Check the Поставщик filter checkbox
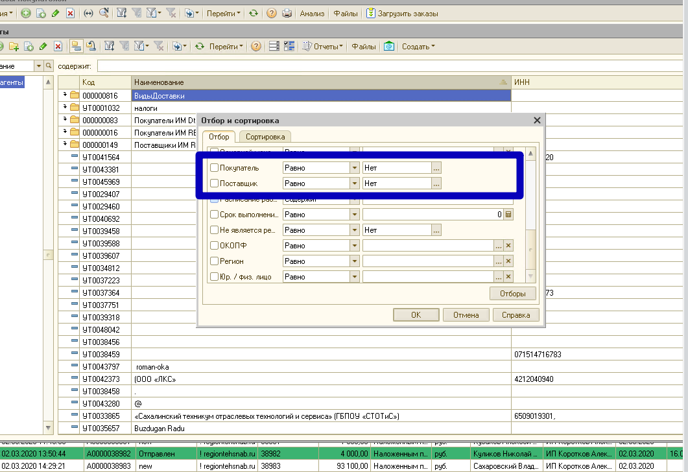 click(x=214, y=183)
